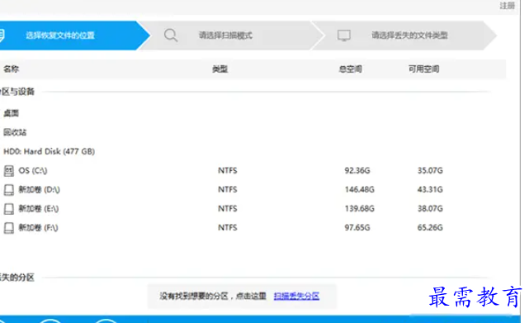This screenshot has width=529, height=323.
Task: Click NTFS type in the D: row
Action: 228,189
